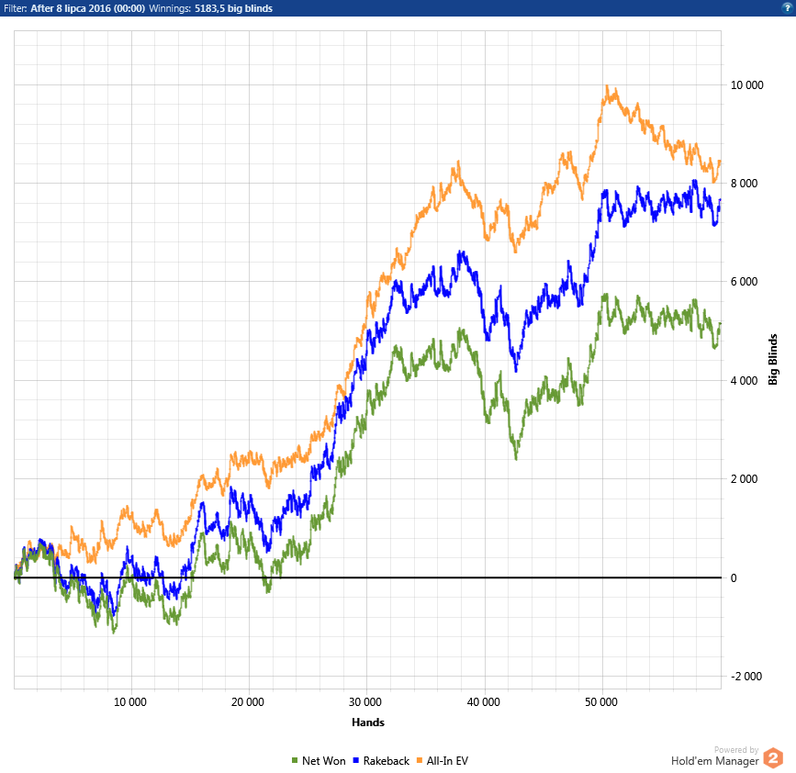Click the '8 000' y-axis label
796x773 pixels.
pos(745,184)
